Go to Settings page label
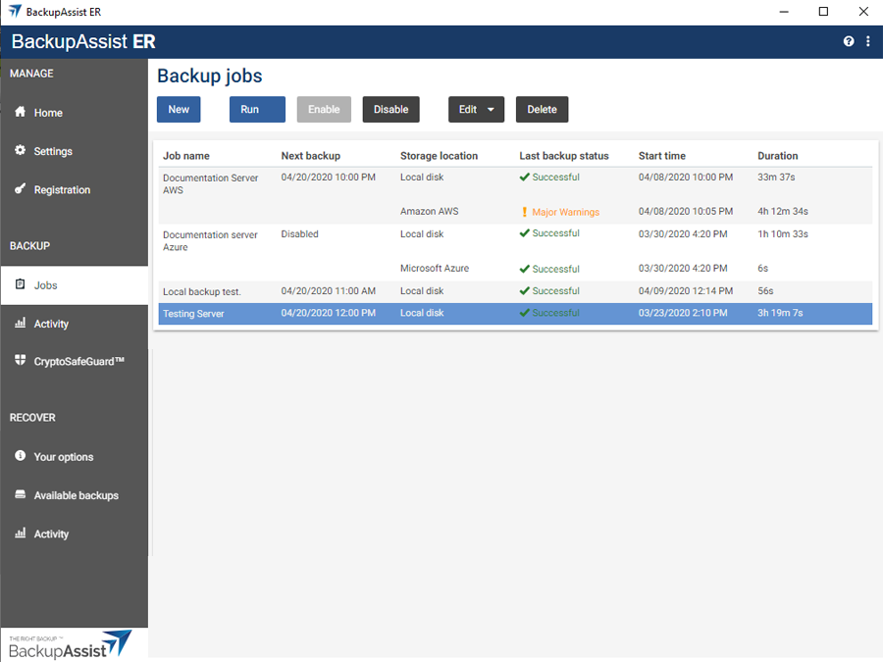This screenshot has height=662, width=883. coord(53,151)
